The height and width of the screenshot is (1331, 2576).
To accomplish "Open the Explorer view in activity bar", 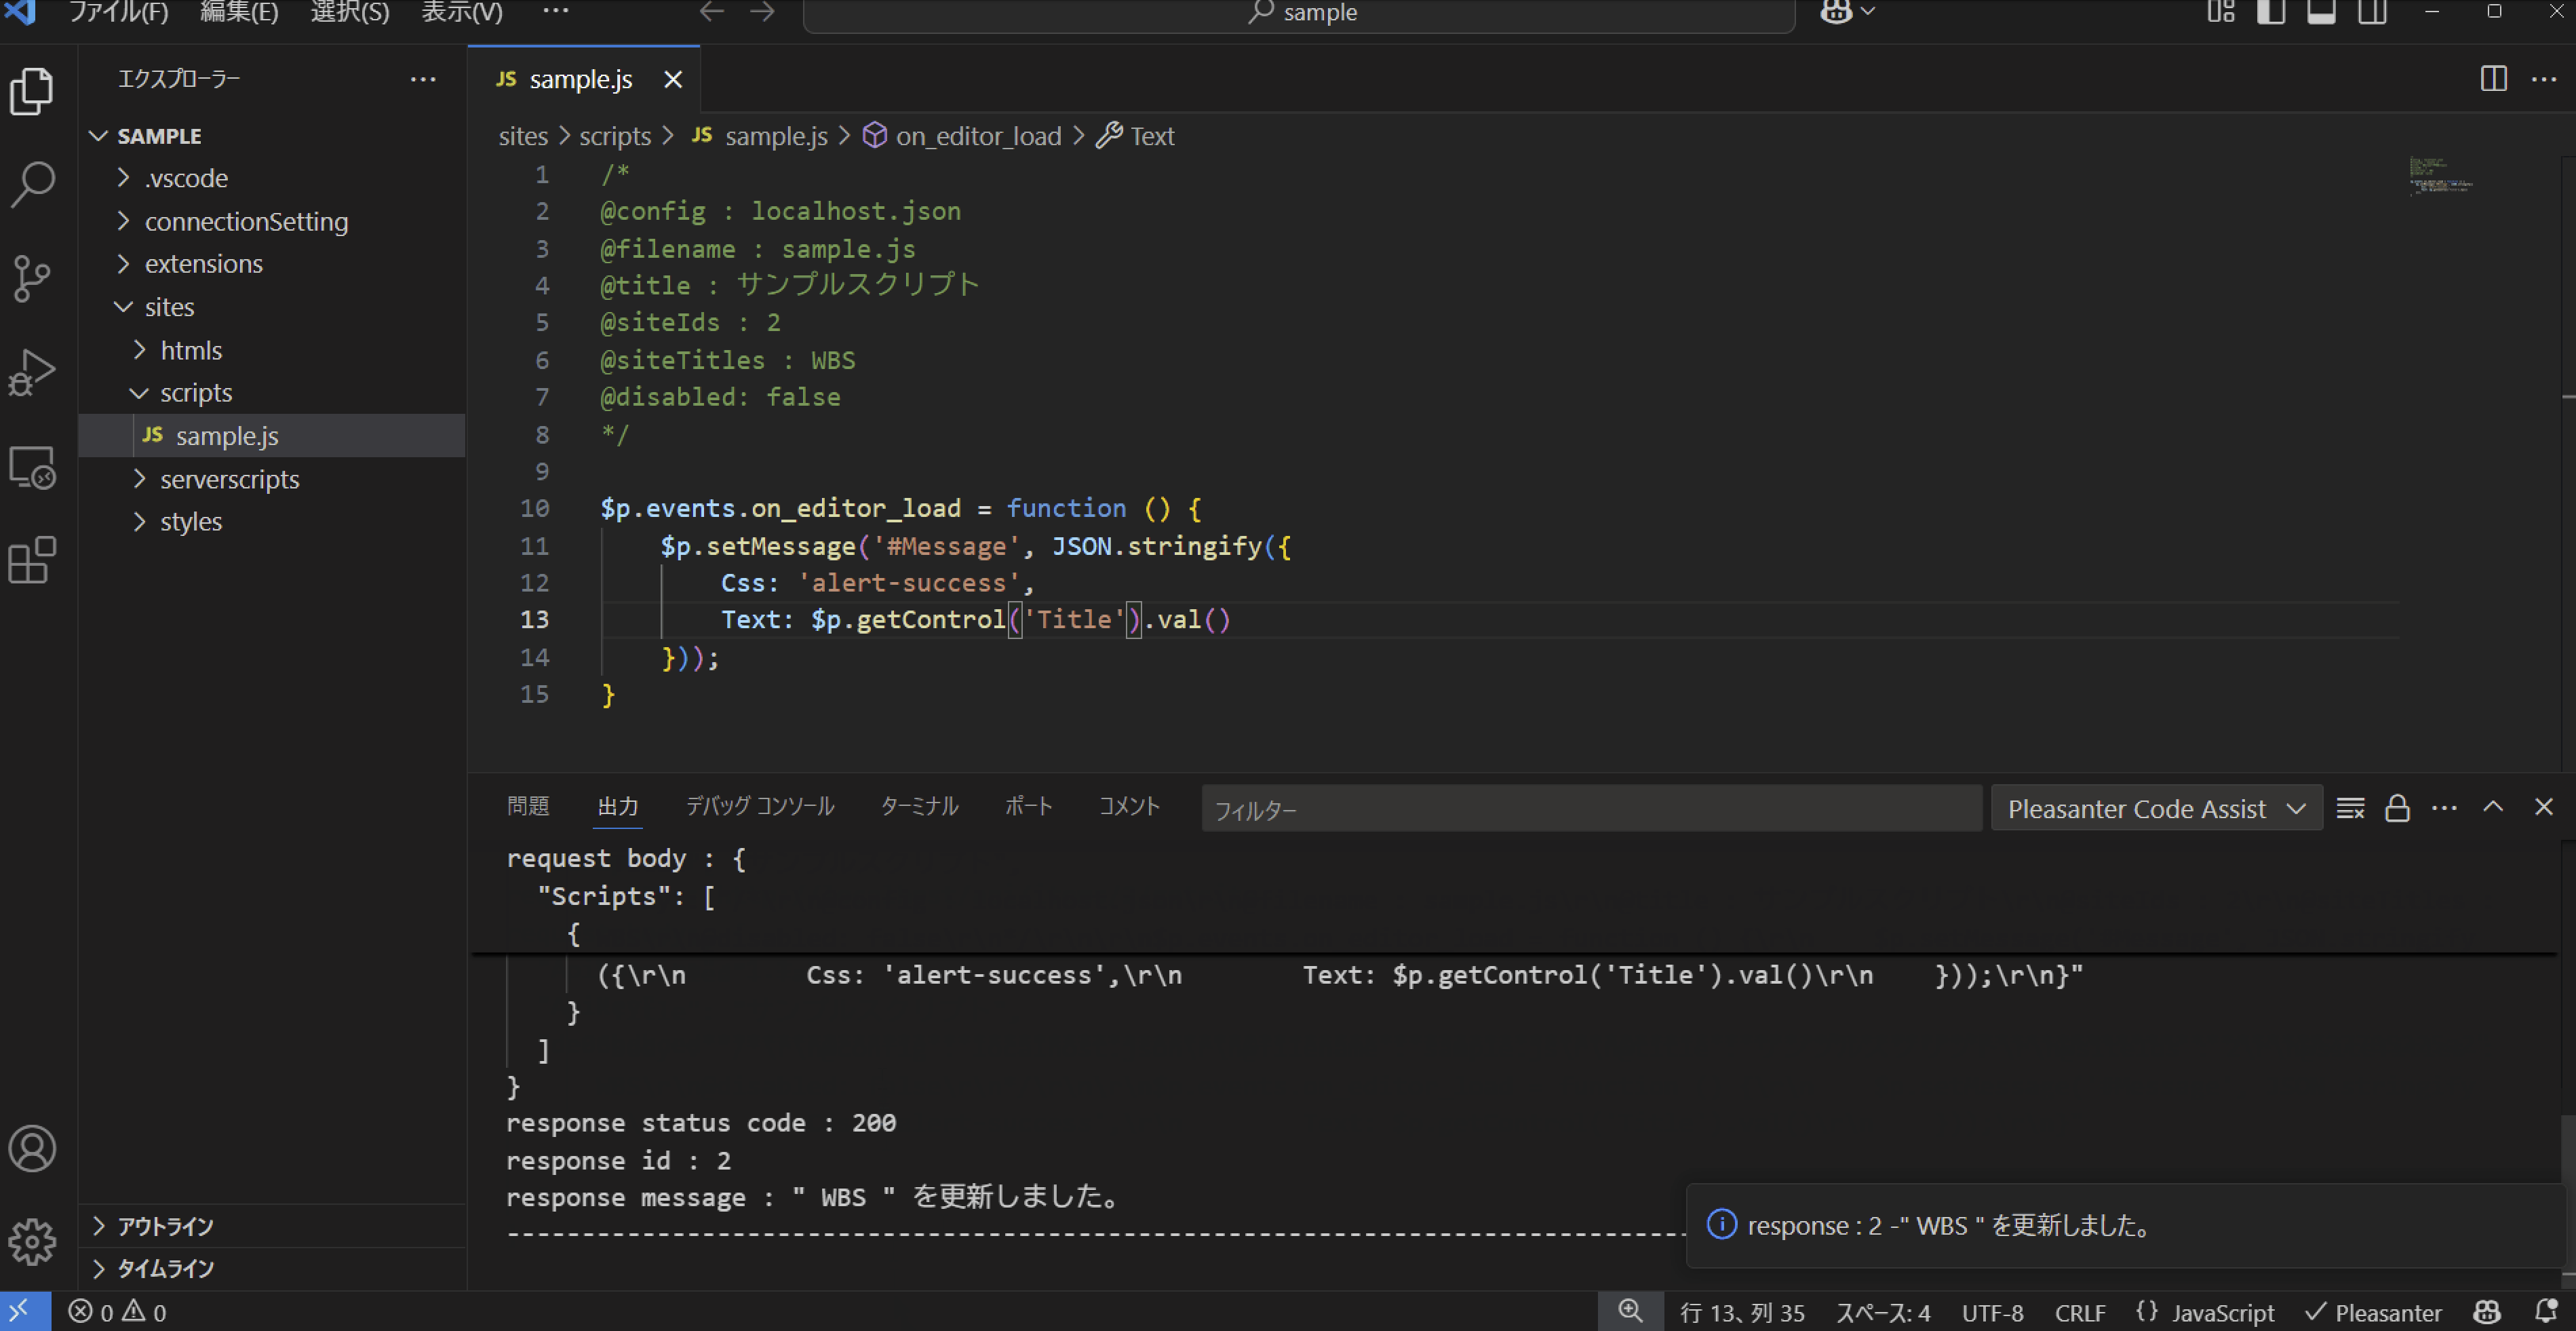I will coord(32,91).
